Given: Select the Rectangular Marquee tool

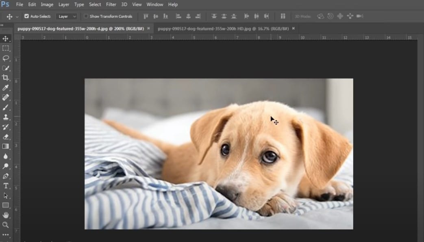Looking at the screenshot, I should click(x=6, y=49).
